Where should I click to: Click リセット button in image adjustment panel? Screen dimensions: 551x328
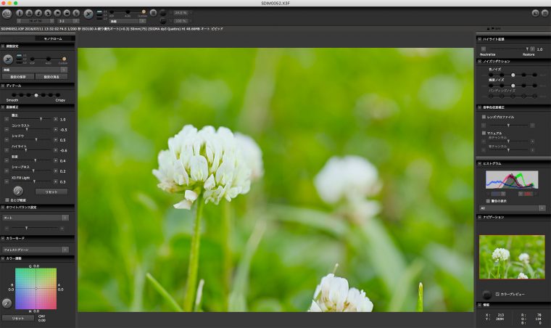click(51, 192)
